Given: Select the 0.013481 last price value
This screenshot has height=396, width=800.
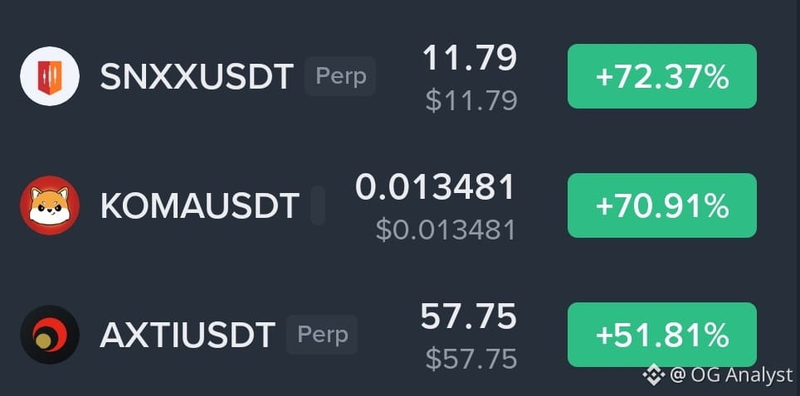Looking at the screenshot, I should point(435,187).
